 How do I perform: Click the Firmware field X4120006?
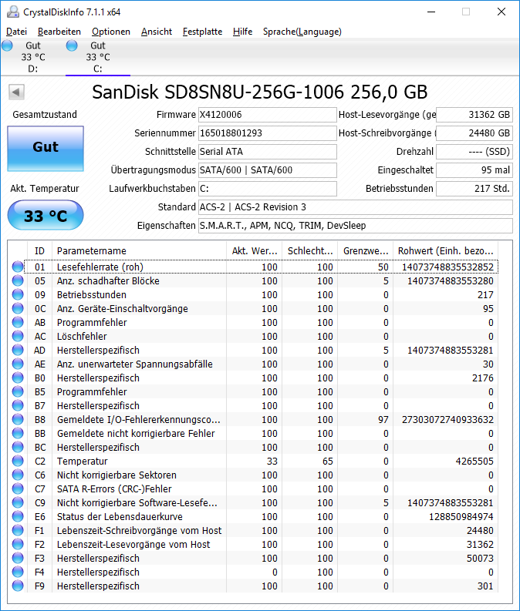(268, 115)
